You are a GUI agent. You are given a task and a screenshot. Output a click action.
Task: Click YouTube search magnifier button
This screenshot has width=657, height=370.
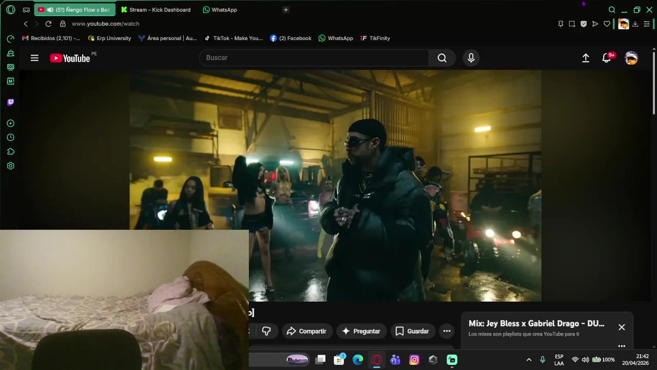[442, 58]
